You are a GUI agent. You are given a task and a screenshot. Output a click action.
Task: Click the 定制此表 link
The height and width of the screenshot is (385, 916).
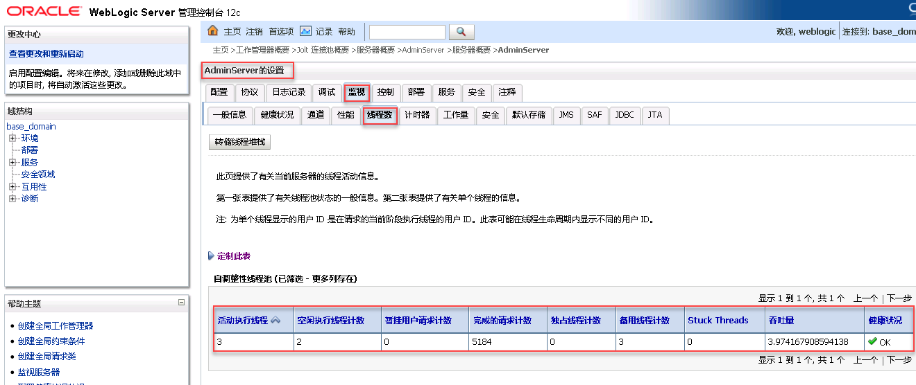coord(234,256)
